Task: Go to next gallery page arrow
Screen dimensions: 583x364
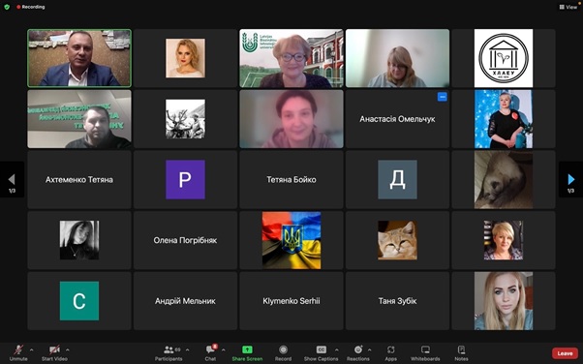Action: (x=570, y=180)
